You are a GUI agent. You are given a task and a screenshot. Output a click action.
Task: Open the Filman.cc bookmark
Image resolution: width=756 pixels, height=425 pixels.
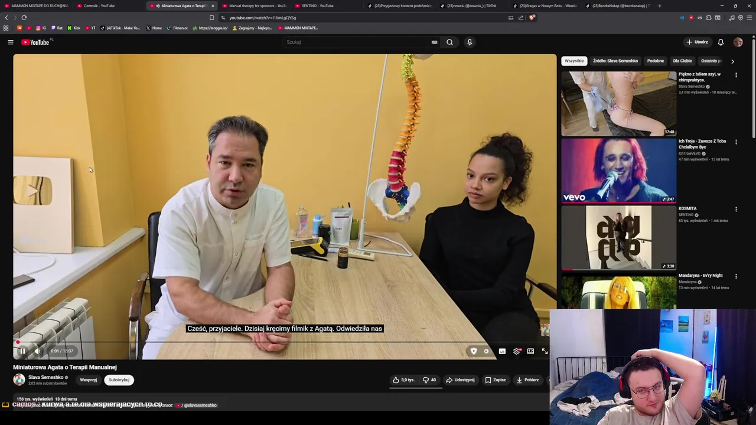click(177, 28)
